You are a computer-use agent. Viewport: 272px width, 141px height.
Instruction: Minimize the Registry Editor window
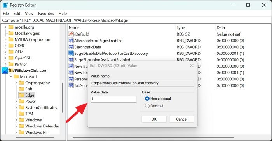pos(233,5)
